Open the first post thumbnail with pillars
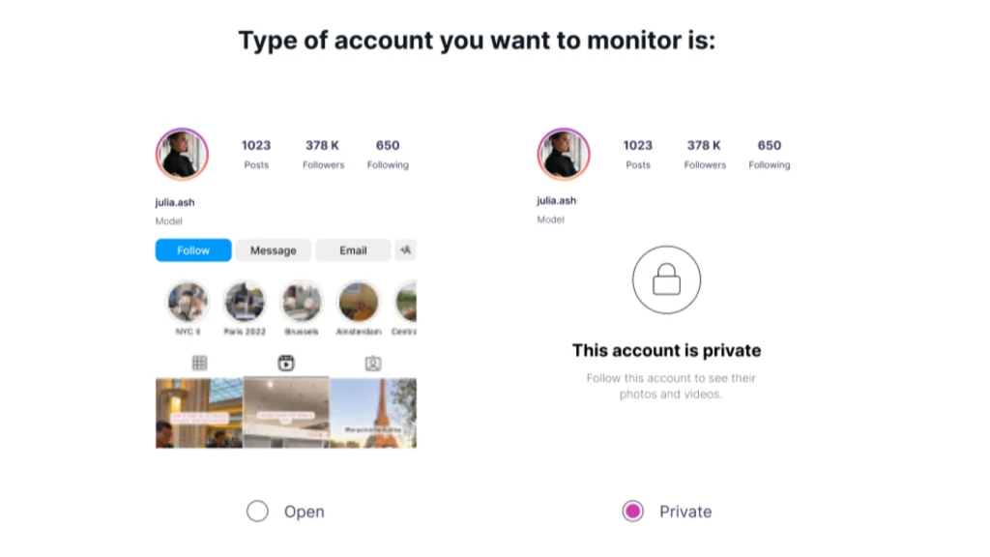Screen dimensions: 990x557 (199, 413)
